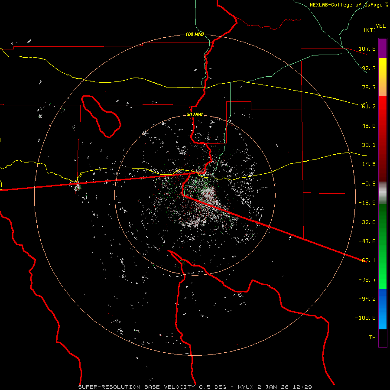Click the -47.6 velocity scale value
Screen dimensions: 390x390
367,241
